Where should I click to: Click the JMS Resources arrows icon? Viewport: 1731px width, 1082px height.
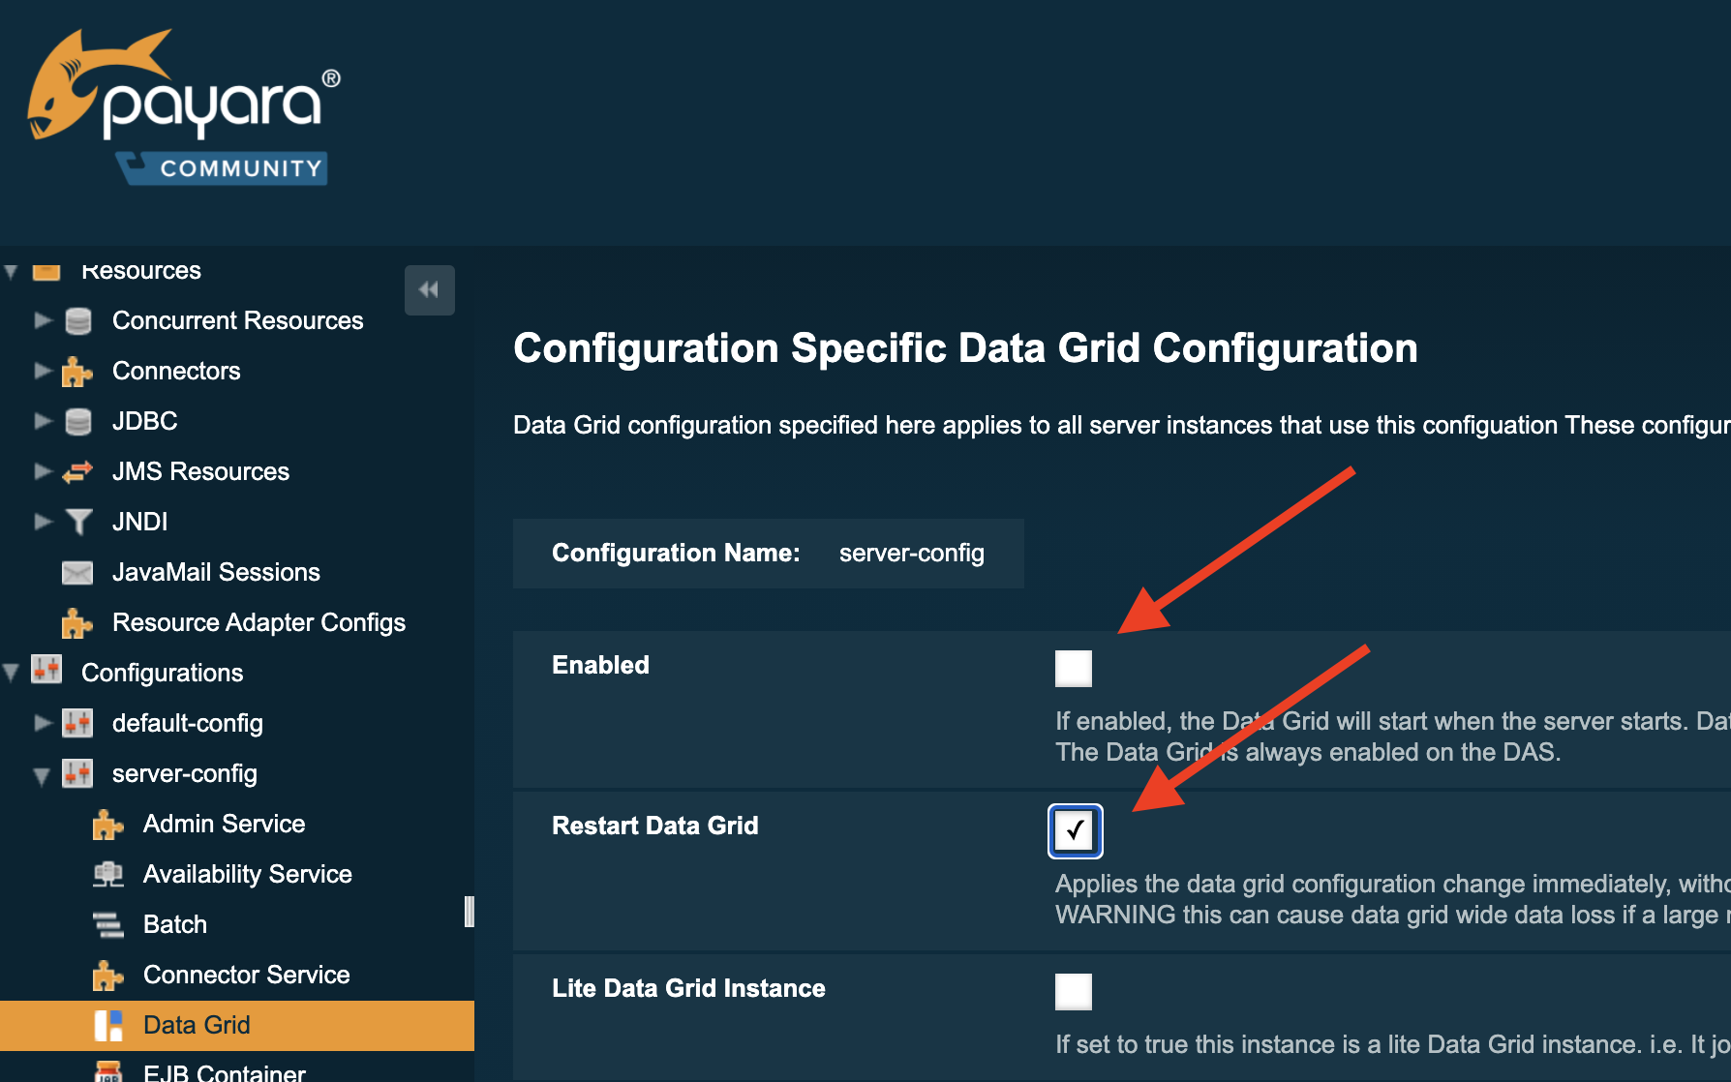click(77, 472)
